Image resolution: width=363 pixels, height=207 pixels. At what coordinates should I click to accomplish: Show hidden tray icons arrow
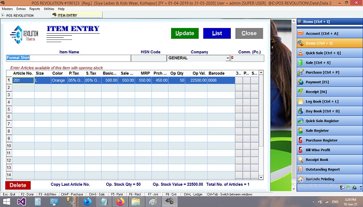tap(313, 202)
